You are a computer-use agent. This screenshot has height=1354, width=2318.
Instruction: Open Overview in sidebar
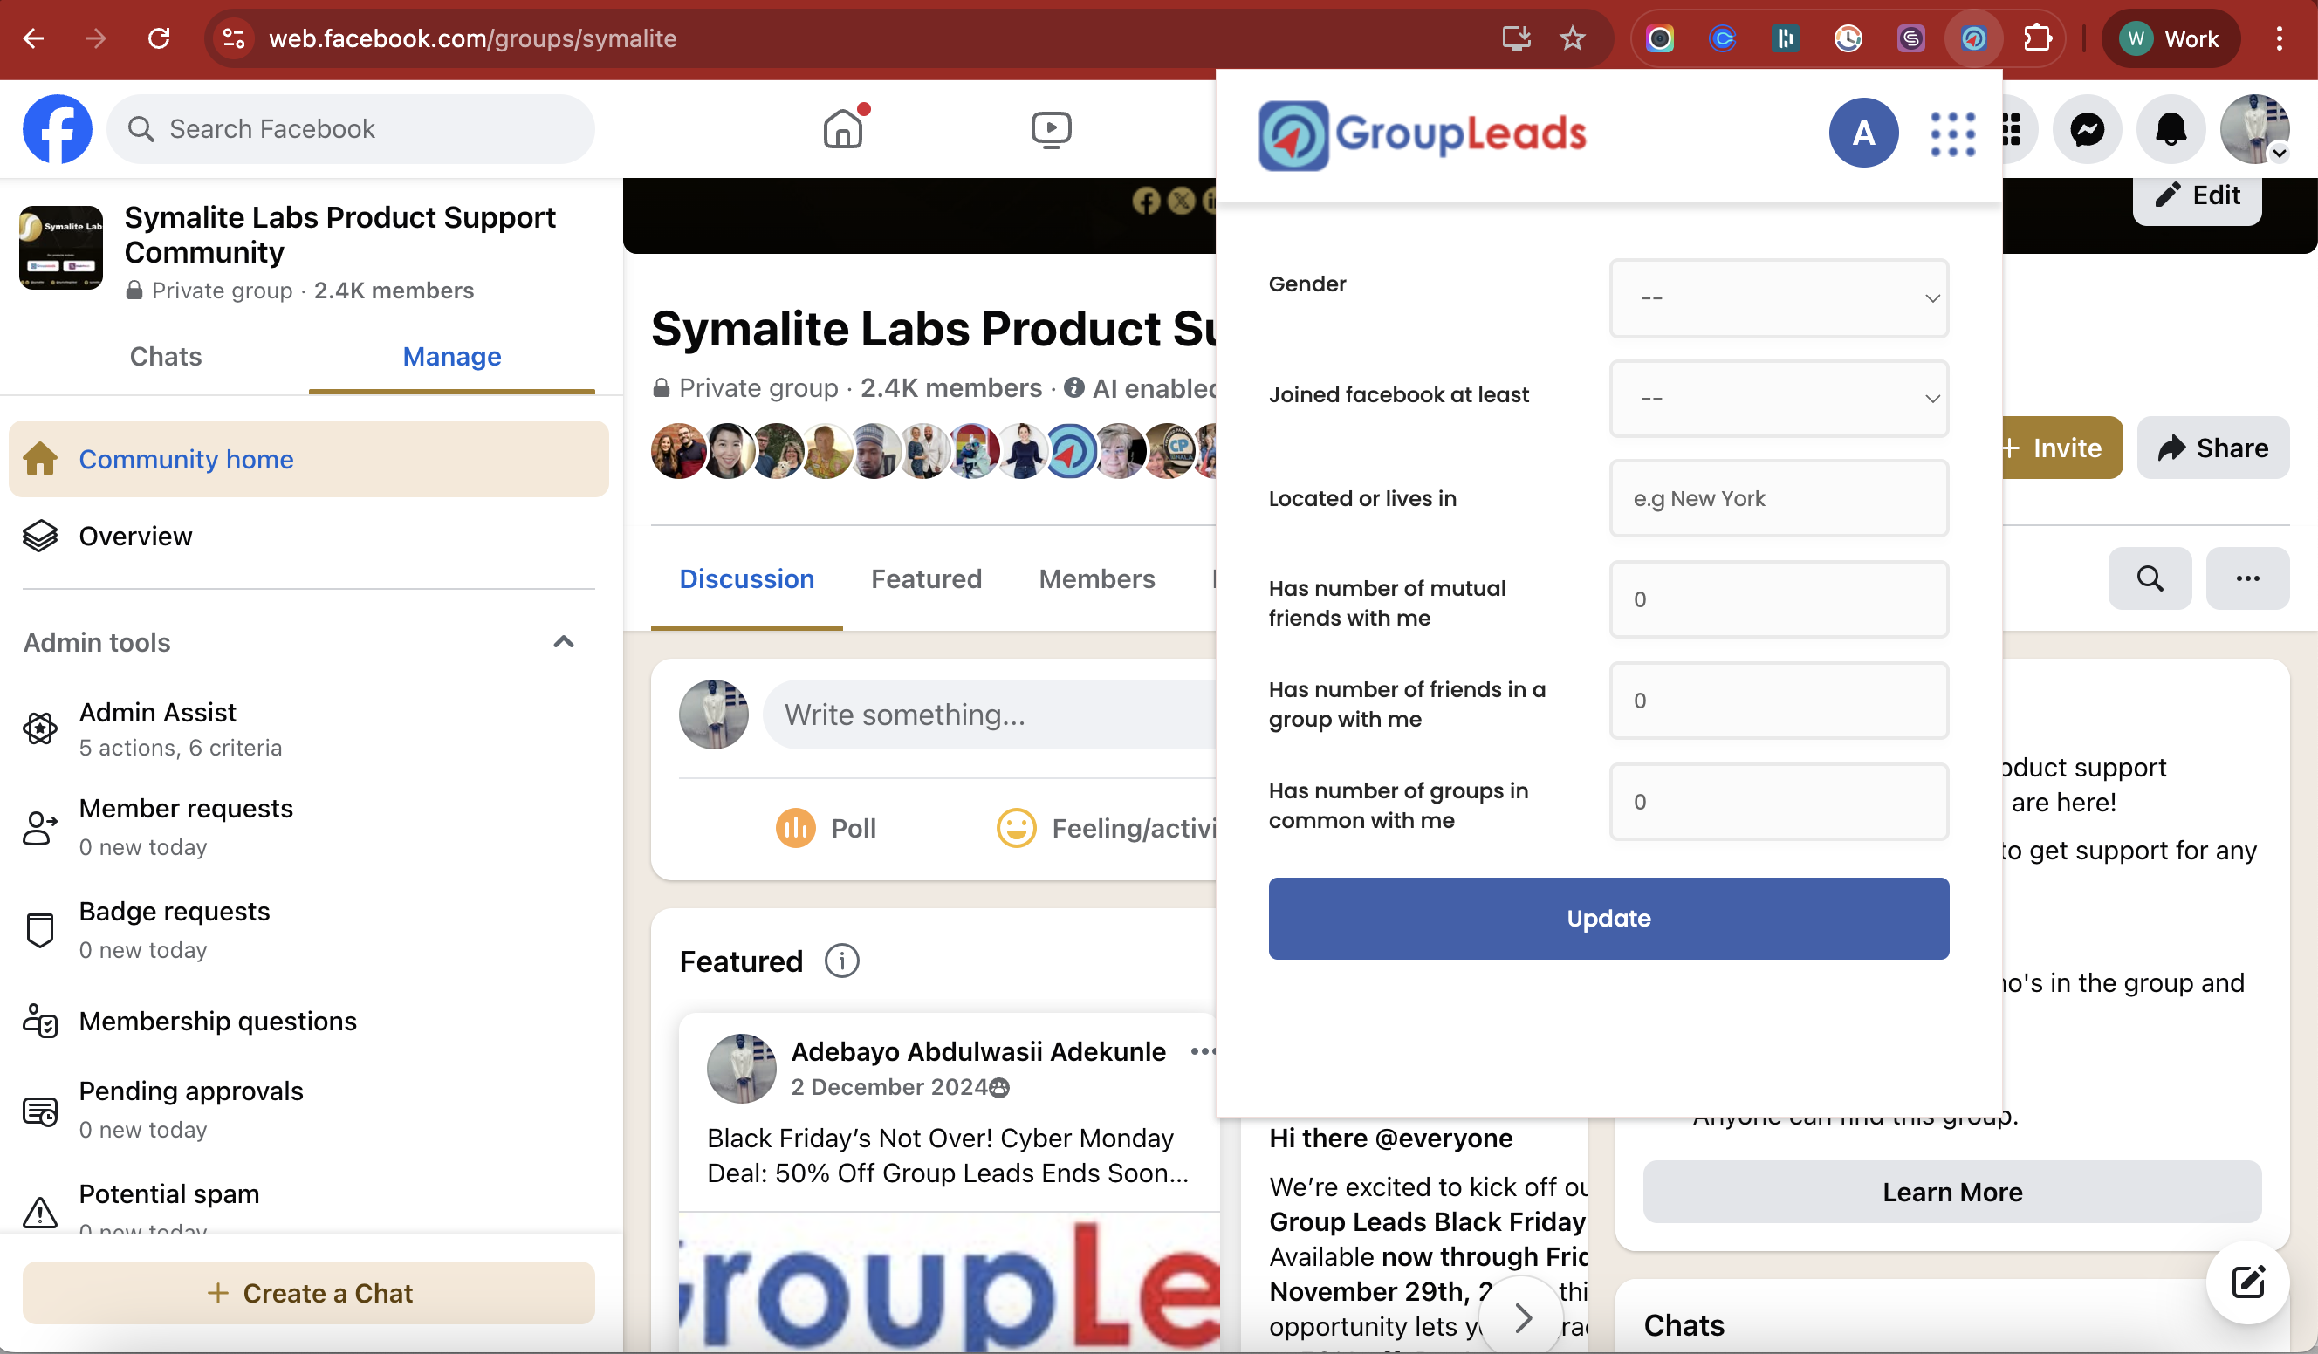tap(309, 536)
